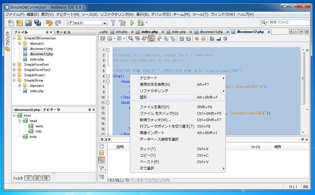This screenshot has height=195, width=315.
Task: Click the editor Find Selection magnifier icon
Action: [x=131, y=38]
